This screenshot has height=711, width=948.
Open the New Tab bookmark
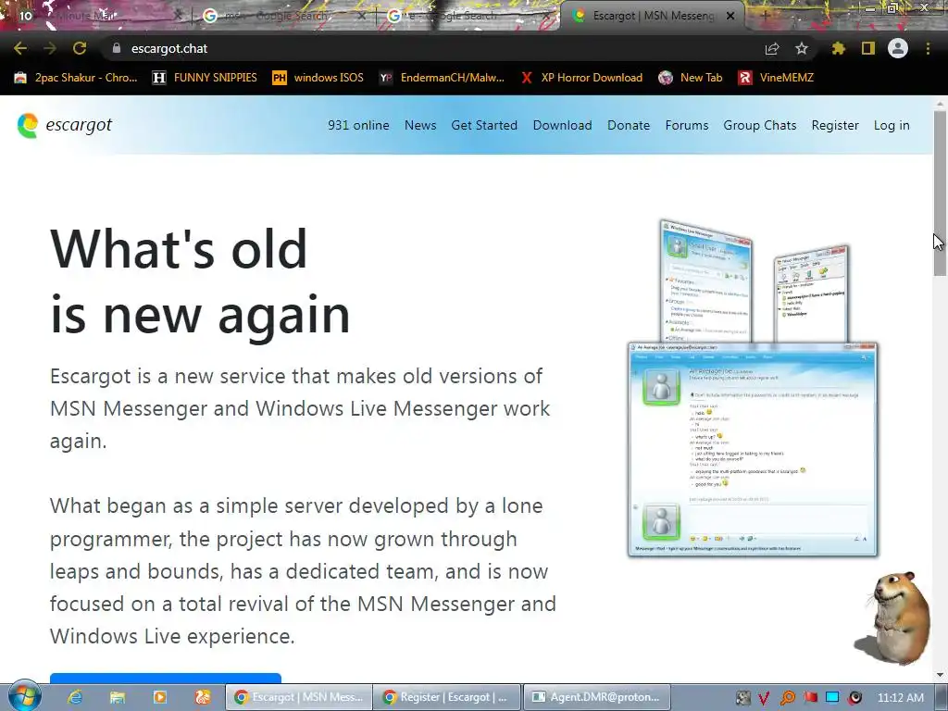(x=691, y=78)
